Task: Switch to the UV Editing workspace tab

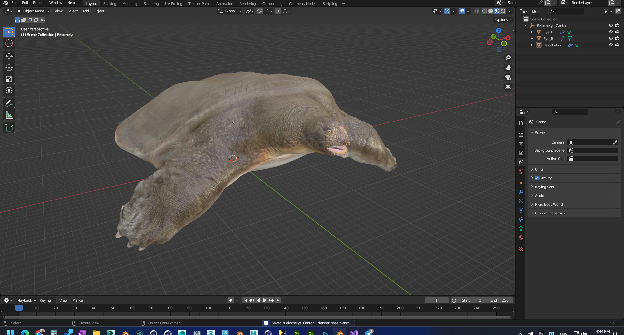Action: click(174, 4)
